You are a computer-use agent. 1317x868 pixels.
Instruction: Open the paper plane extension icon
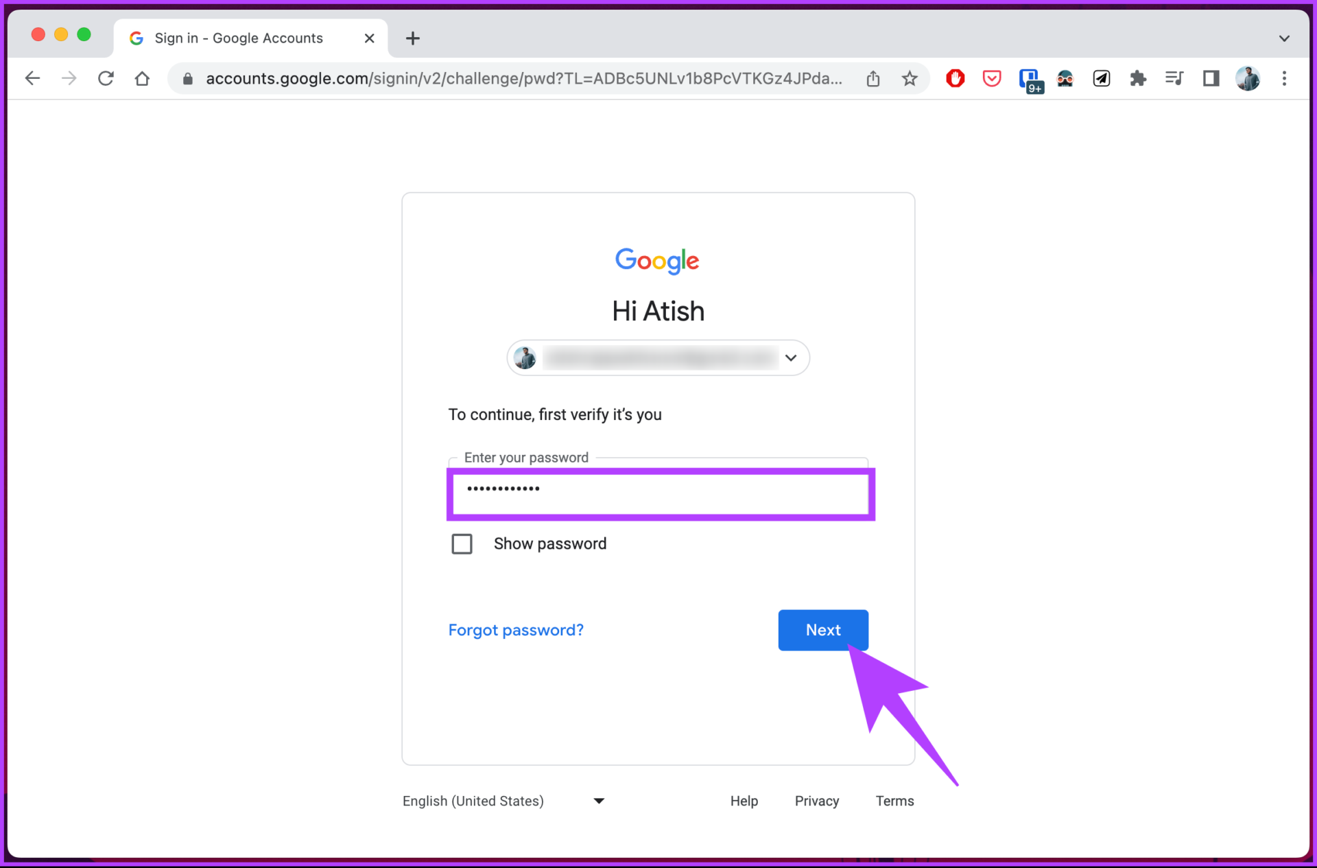[x=1102, y=78]
